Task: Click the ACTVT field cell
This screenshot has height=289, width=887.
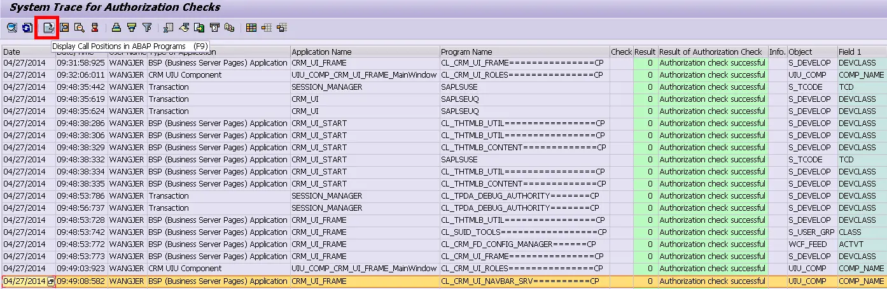Action: 862,244
